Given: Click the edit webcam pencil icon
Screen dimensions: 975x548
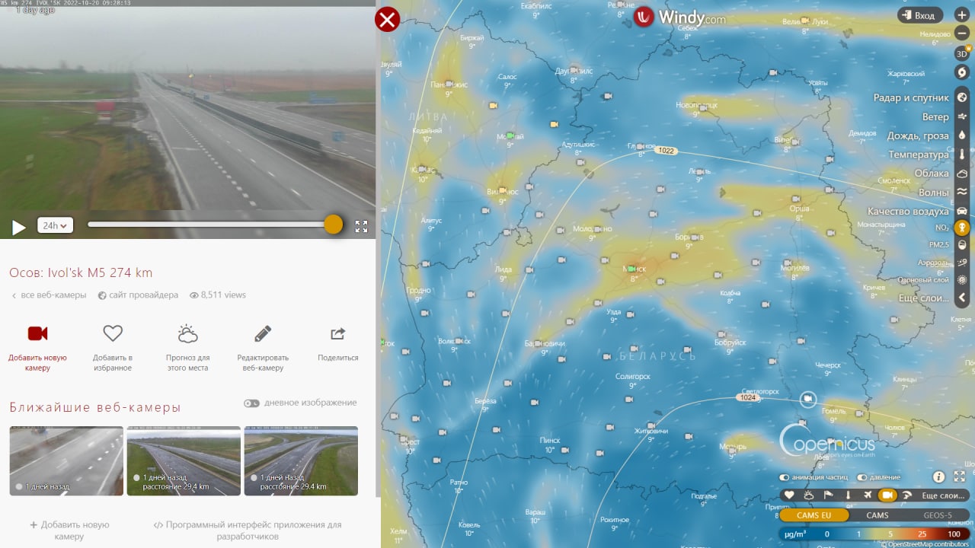Looking at the screenshot, I should [x=263, y=333].
